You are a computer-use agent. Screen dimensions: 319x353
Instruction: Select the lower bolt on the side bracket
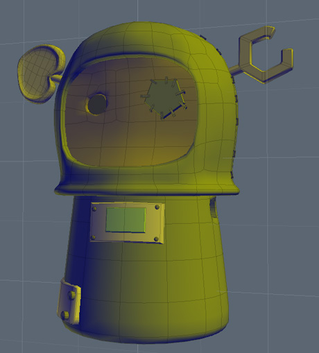(x=65, y=316)
